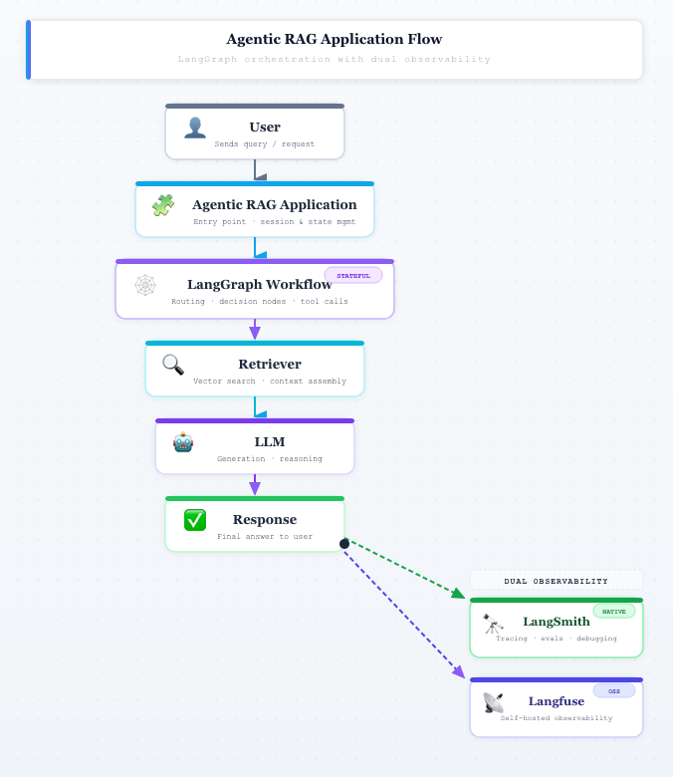Click the NATIVE badge on LangSmith
The image size is (673, 781).
[x=613, y=612]
